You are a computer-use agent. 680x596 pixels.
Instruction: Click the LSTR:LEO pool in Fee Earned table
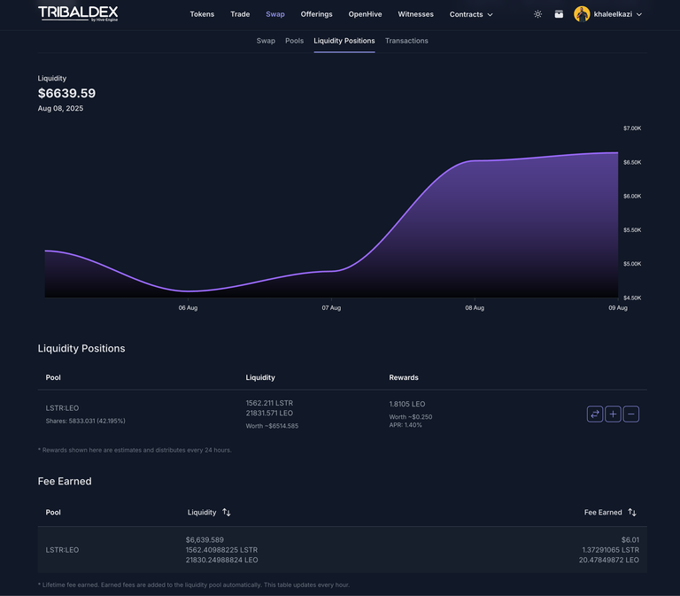[63, 550]
